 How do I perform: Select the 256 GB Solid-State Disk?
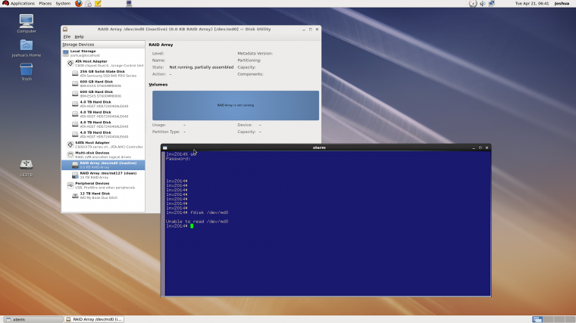pos(103,73)
